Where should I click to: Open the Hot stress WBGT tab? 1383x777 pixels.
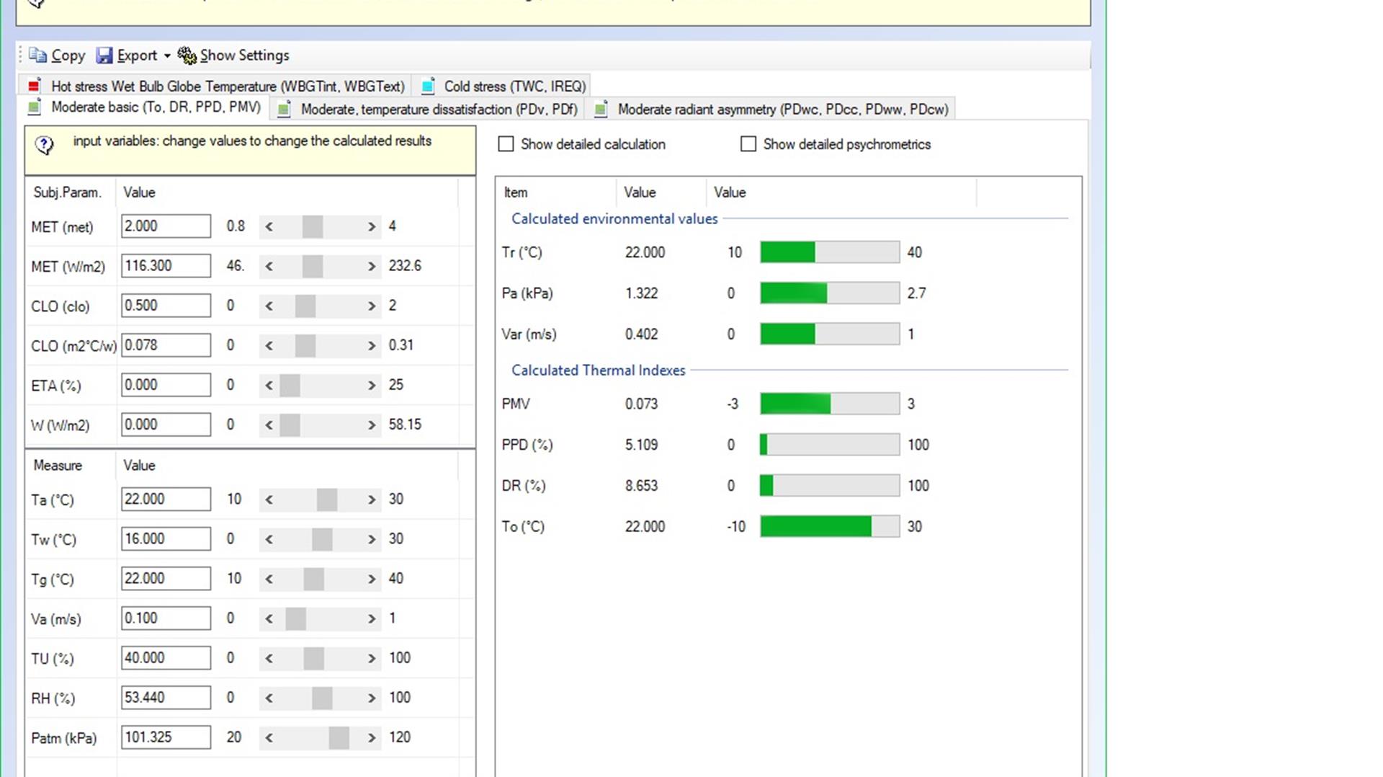[215, 86]
